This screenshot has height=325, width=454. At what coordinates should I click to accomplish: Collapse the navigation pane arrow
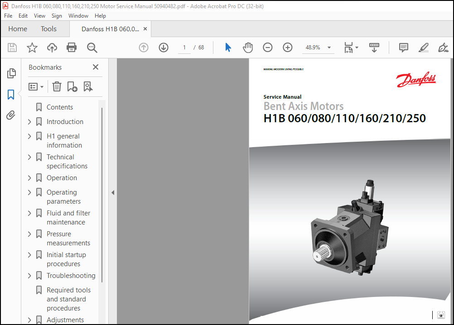[x=113, y=192]
